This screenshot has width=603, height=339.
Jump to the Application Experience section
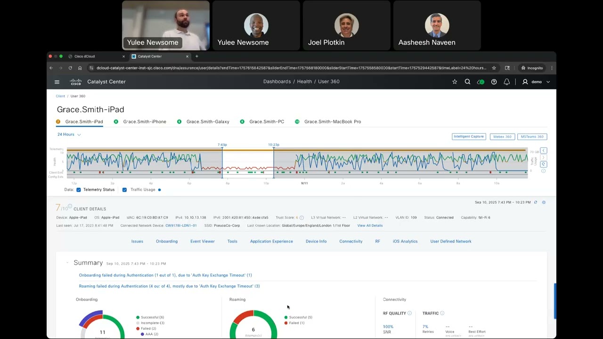[x=271, y=242]
